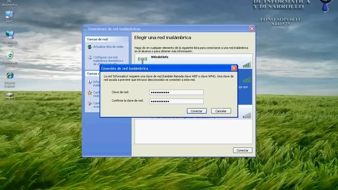Open the network places desktop icon
The height and width of the screenshot is (190, 338).
[10, 38]
